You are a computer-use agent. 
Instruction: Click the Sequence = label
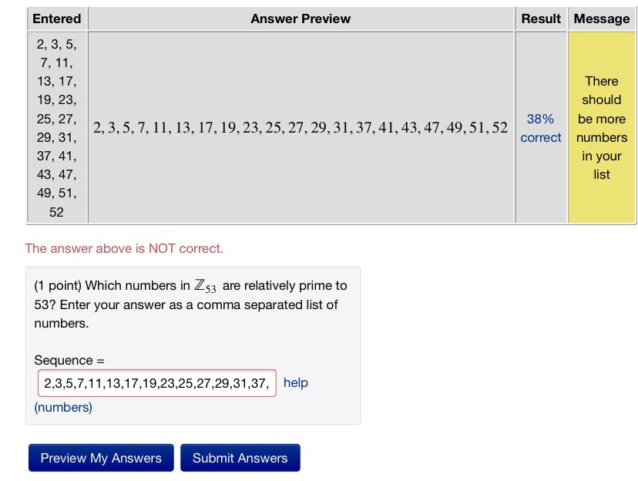coord(62,360)
